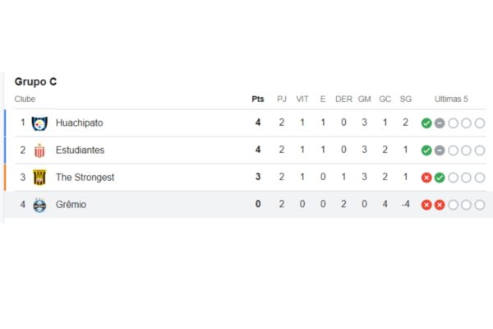The width and height of the screenshot is (493, 329).
Task: Click the Grêmio club crest
Action: (x=39, y=205)
